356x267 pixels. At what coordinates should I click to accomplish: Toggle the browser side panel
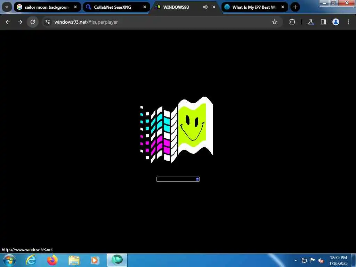click(x=323, y=22)
